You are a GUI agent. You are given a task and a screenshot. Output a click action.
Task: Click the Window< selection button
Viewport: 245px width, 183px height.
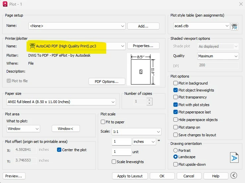coord(66,129)
